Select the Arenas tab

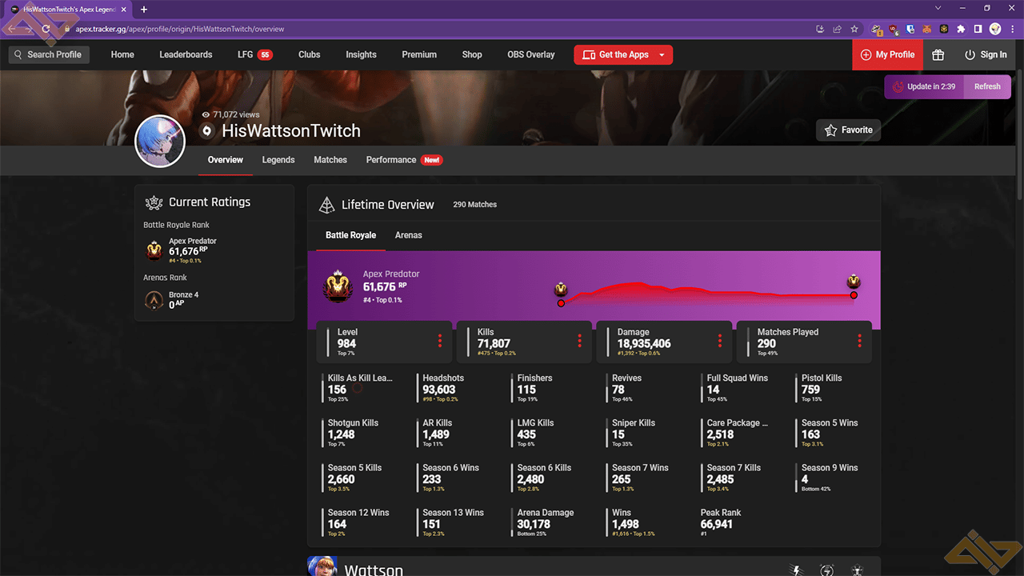click(409, 235)
